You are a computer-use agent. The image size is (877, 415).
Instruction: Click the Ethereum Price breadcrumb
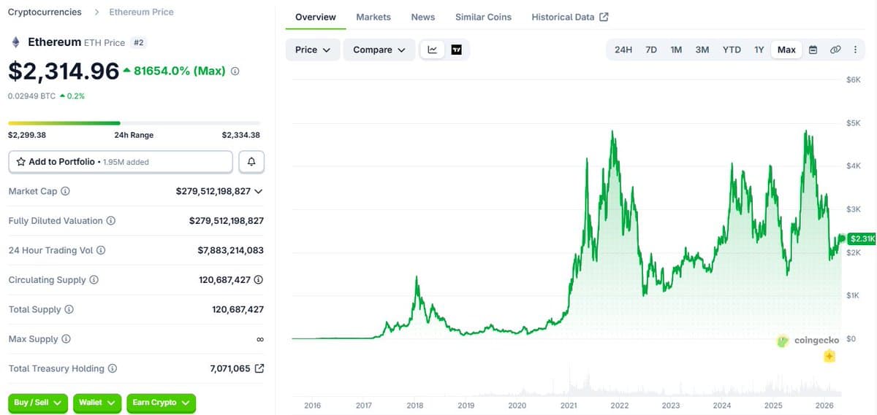(x=141, y=12)
